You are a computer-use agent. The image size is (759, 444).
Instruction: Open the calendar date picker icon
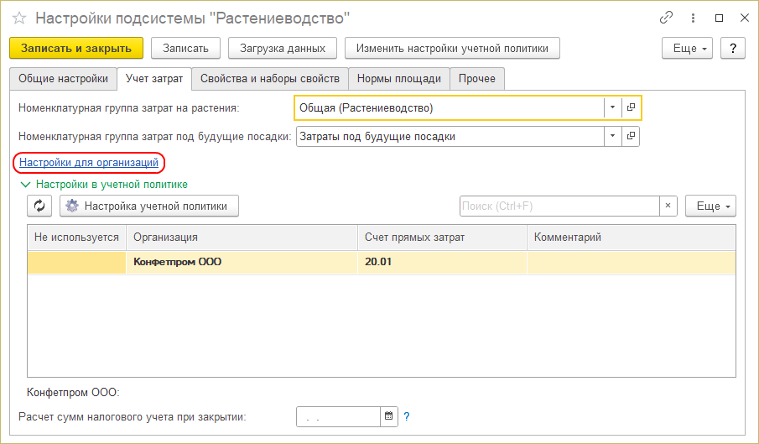(388, 416)
